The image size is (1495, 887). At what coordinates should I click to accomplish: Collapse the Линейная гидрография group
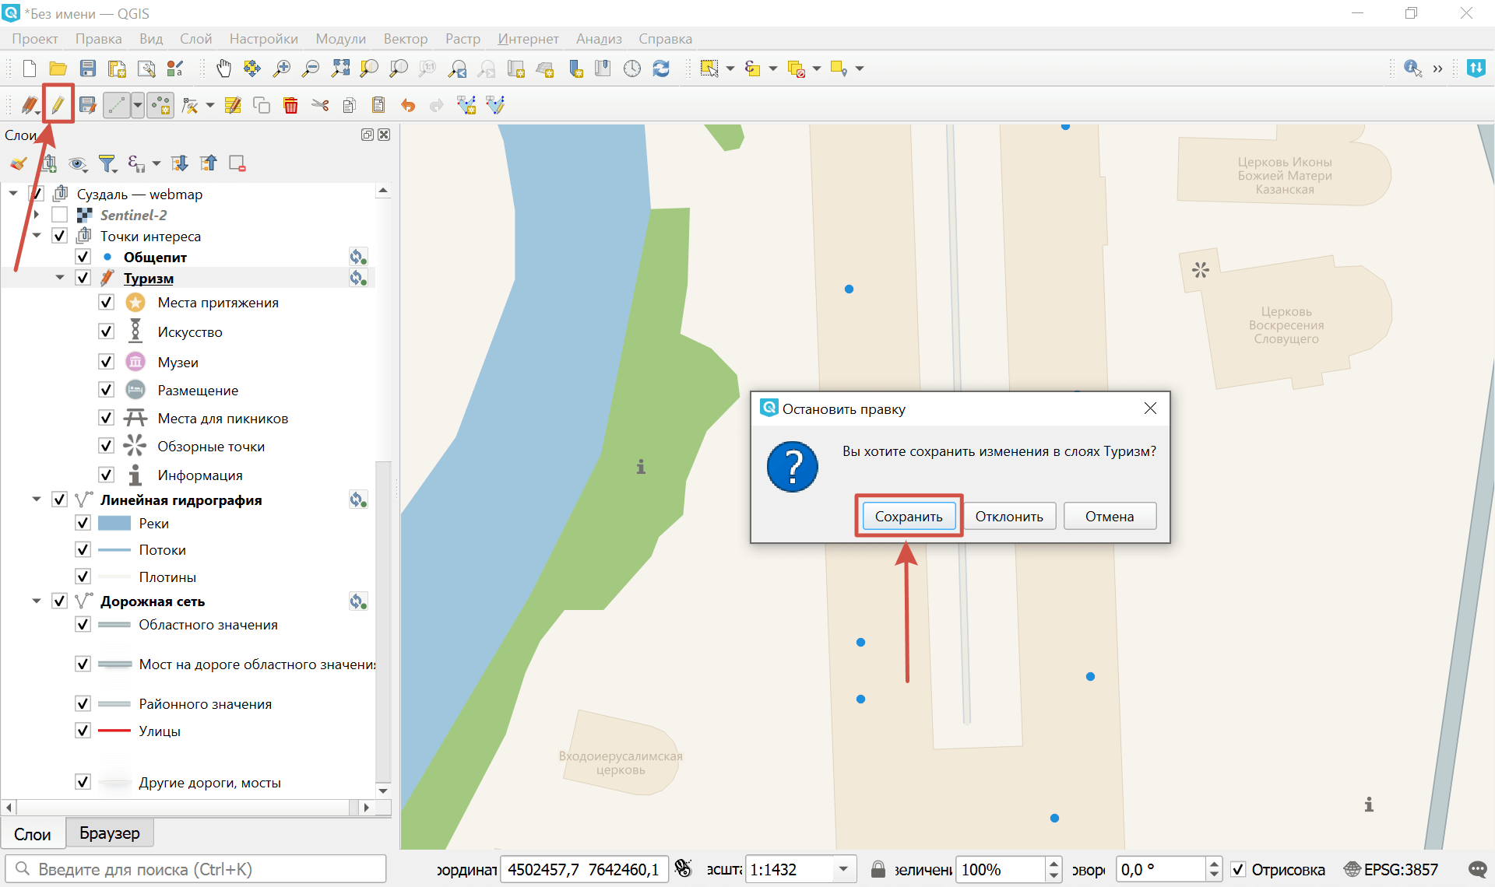(x=36, y=500)
